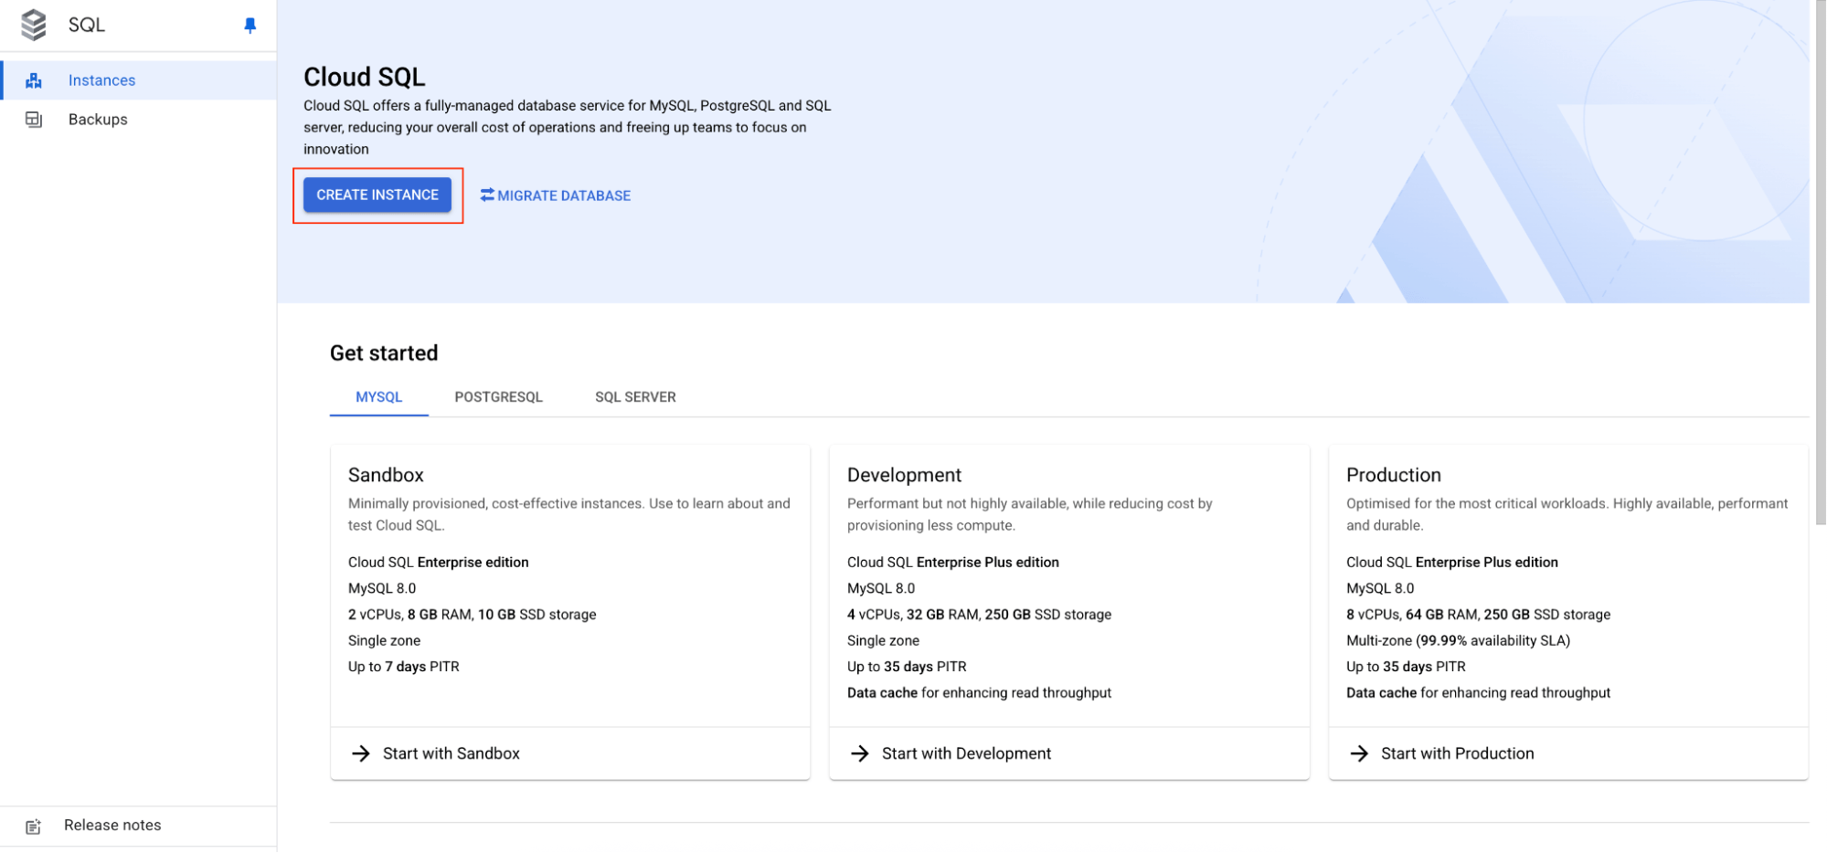Screen dimensions: 1827x853
Task: Click '8 vCPUs, 64 GB RAM, 250 GB SSD storage'
Action: tap(1478, 615)
